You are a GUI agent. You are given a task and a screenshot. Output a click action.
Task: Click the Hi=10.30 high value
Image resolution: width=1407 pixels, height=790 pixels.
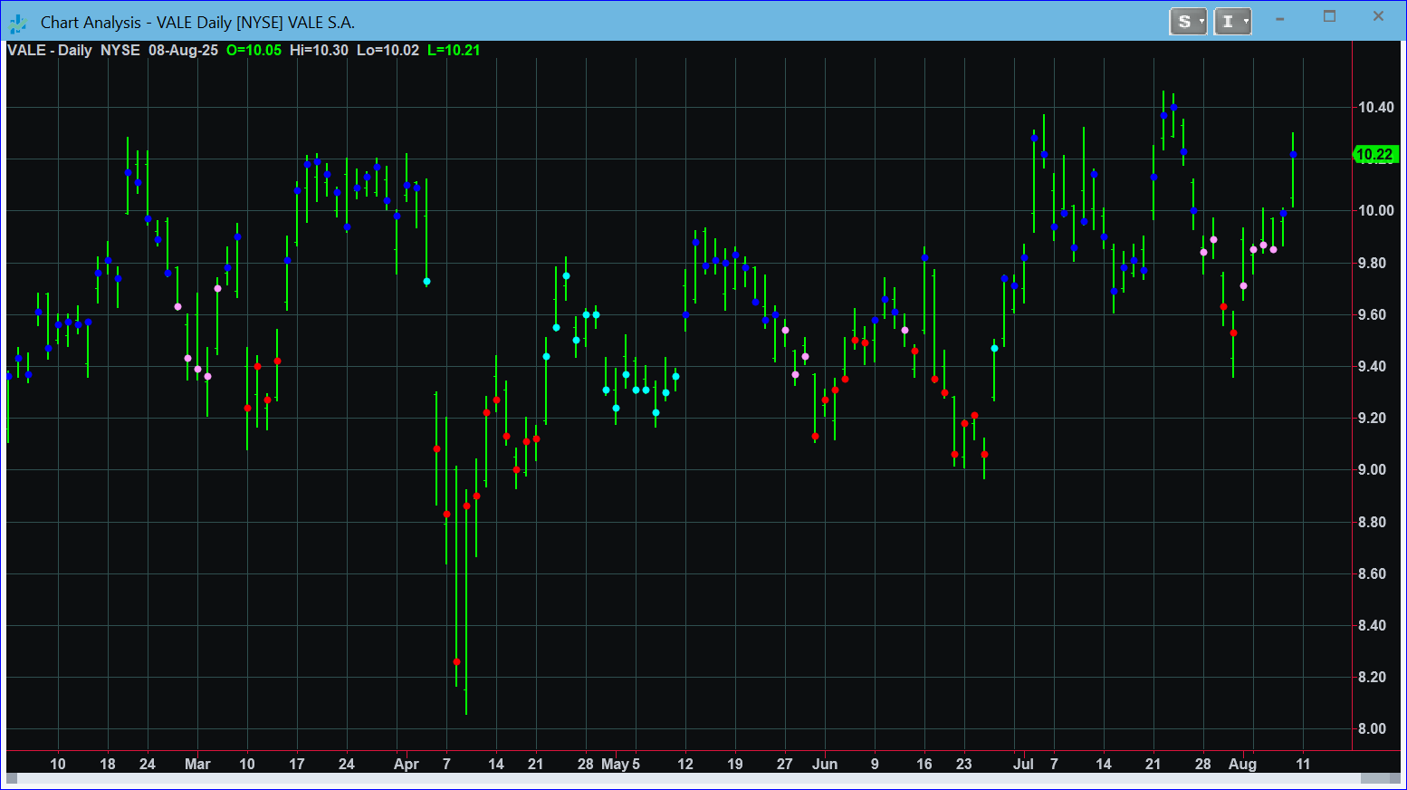(319, 51)
